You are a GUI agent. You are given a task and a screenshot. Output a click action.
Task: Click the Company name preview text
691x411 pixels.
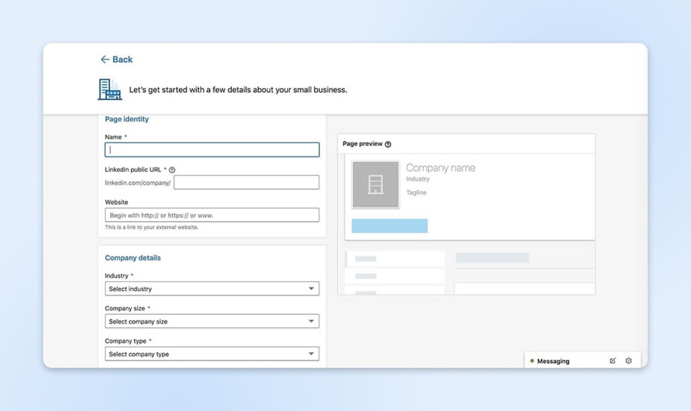click(441, 168)
